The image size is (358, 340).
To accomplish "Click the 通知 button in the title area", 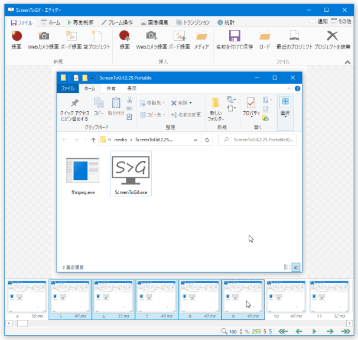I will tap(318, 22).
